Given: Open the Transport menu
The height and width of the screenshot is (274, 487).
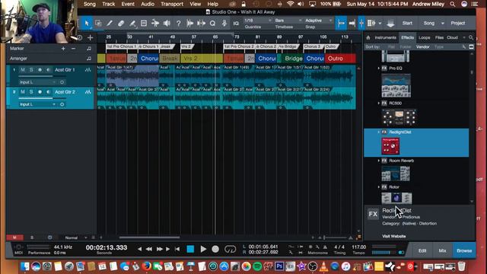Looking at the screenshot, I should coord(172,4).
